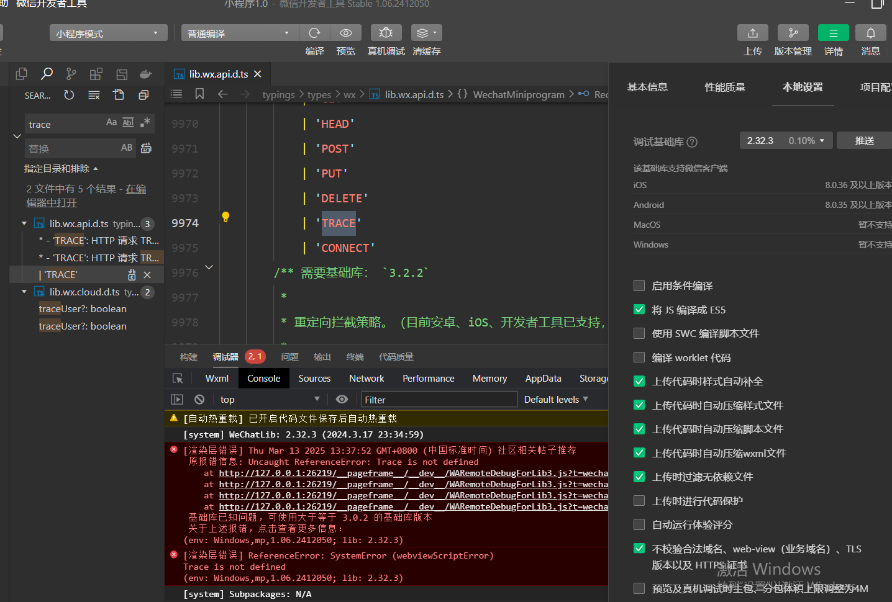Open results in editor link 在编辑器中打开

click(x=86, y=195)
